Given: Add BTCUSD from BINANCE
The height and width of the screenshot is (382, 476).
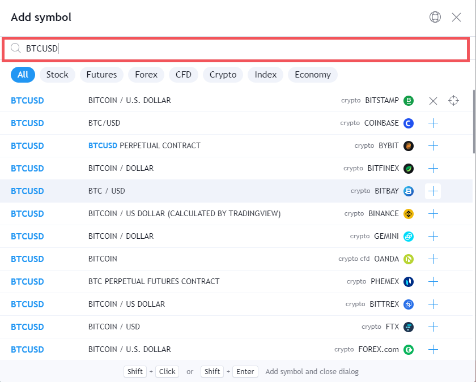Looking at the screenshot, I should (433, 214).
